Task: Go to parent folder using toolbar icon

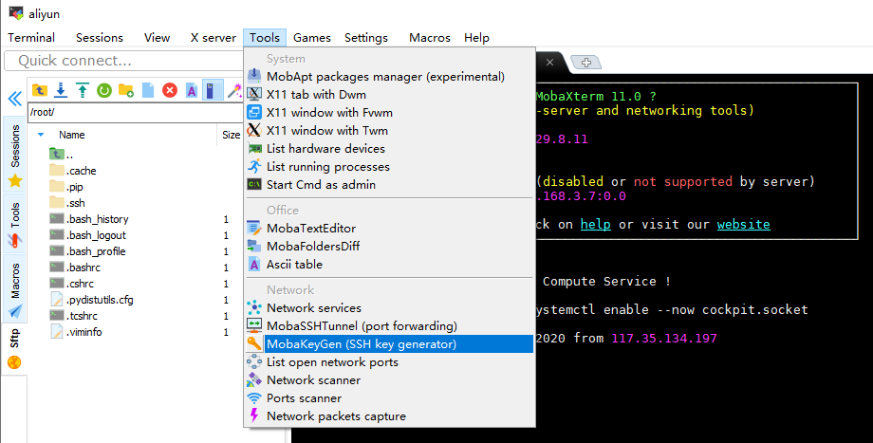Action: (39, 90)
